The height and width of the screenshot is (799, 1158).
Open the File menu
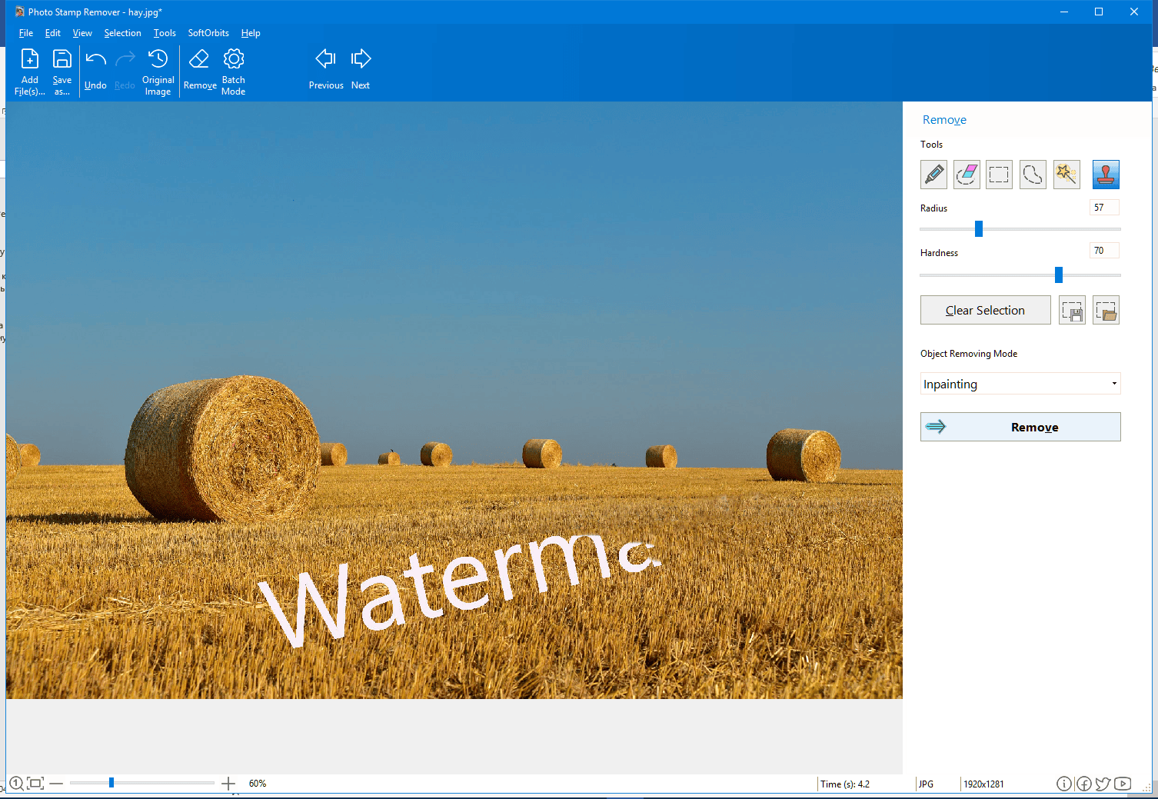tap(25, 33)
